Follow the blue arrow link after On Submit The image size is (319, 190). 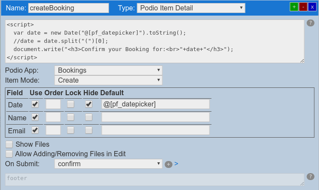pyautogui.click(x=177, y=164)
